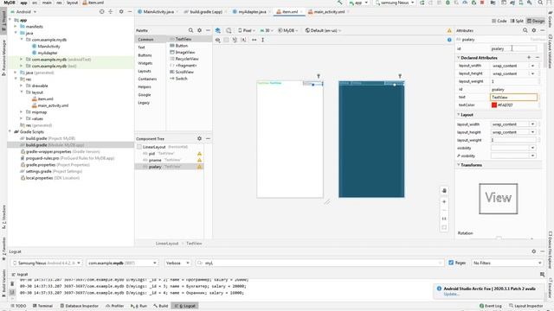Open the Database Inspector tool tab
This screenshot has height=311, width=554.
[x=79, y=306]
